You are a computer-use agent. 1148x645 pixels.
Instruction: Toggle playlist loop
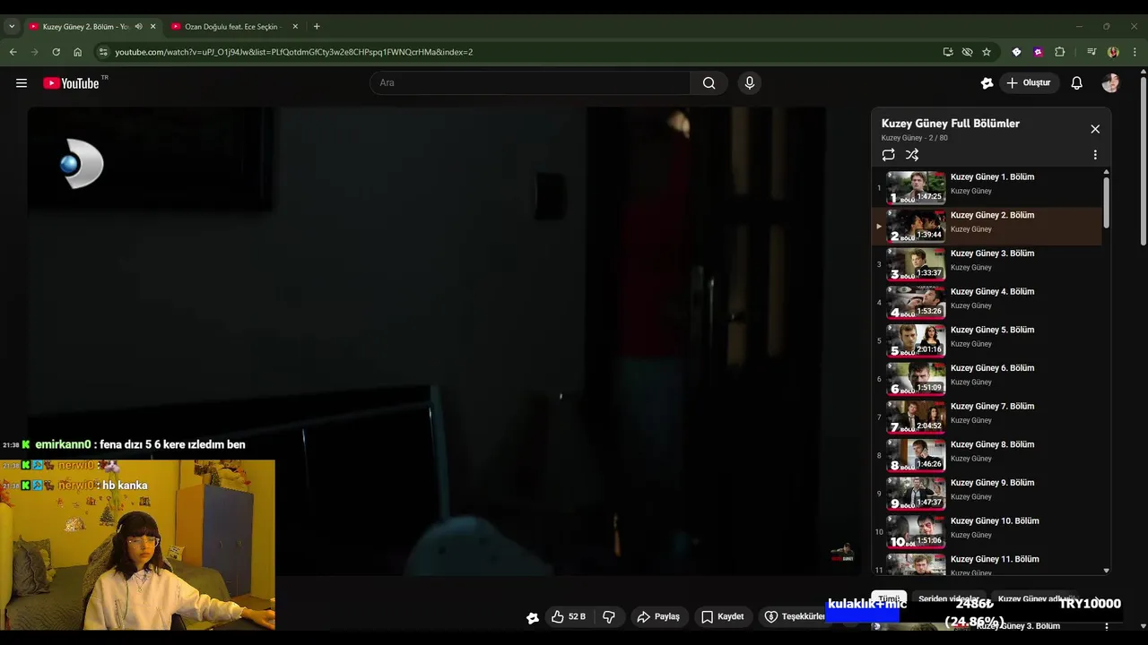point(888,155)
